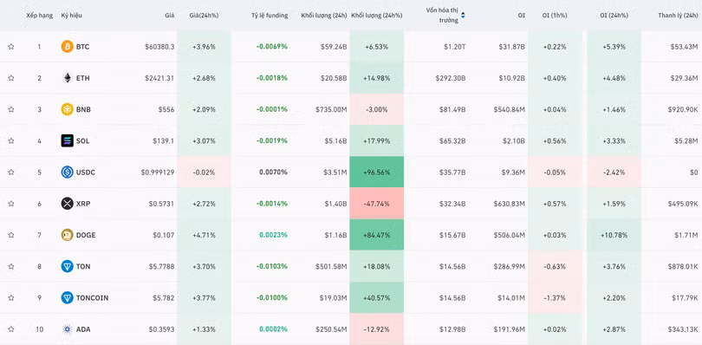Open the XRP symbol link
This screenshot has width=702, height=345.
[x=83, y=204]
